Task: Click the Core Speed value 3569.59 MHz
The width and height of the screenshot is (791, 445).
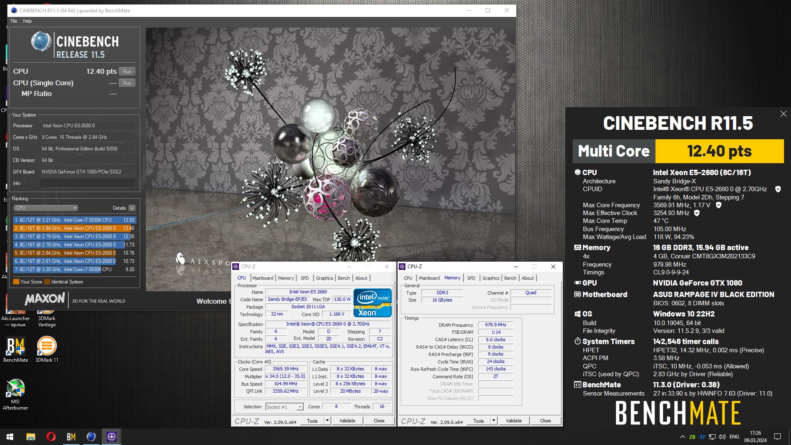Action: [x=286, y=369]
